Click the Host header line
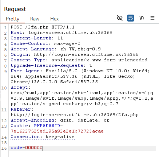The width and height of the screenshot is (159, 157). (61, 32)
